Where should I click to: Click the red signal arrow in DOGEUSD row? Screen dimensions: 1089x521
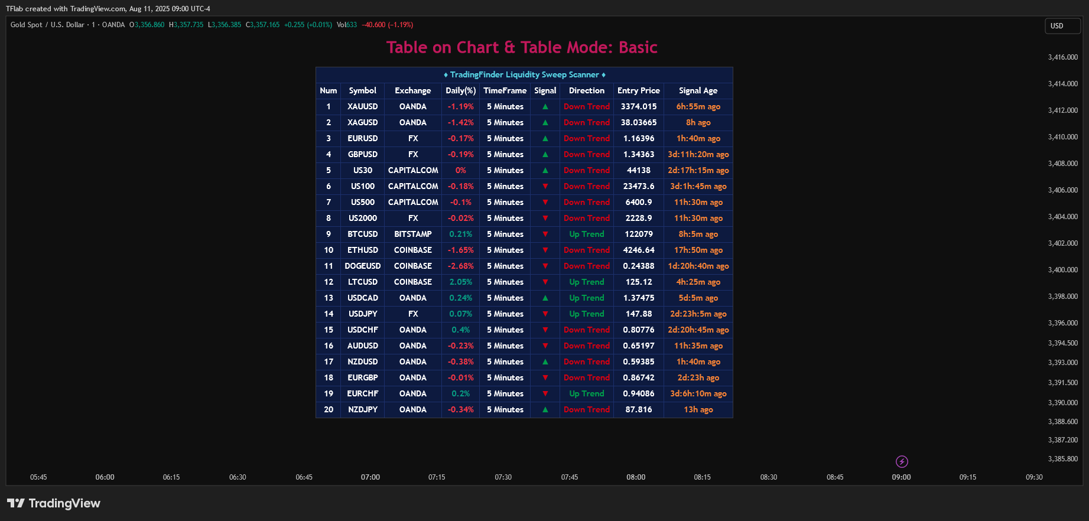pos(545,266)
